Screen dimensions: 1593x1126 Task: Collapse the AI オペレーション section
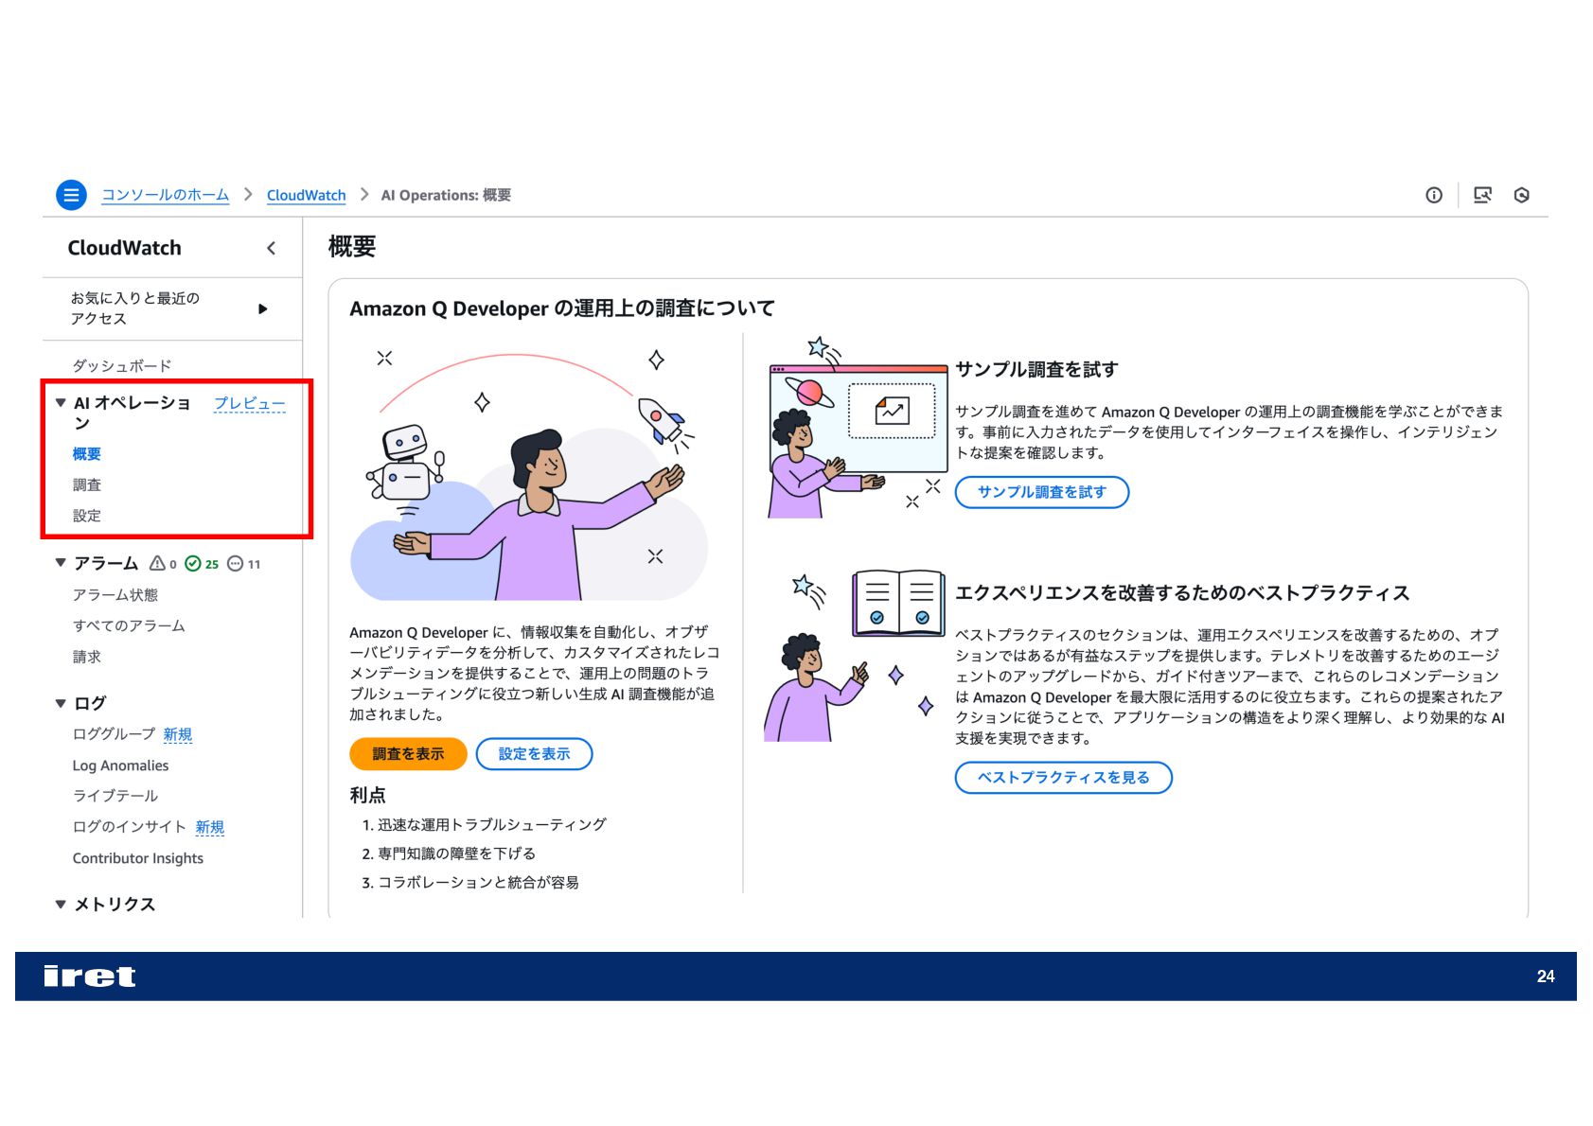tap(61, 403)
